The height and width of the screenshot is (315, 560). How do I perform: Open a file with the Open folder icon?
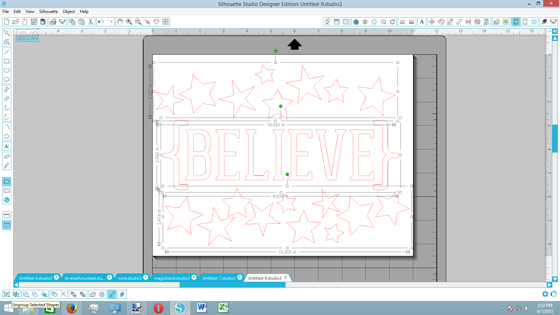coord(16,22)
